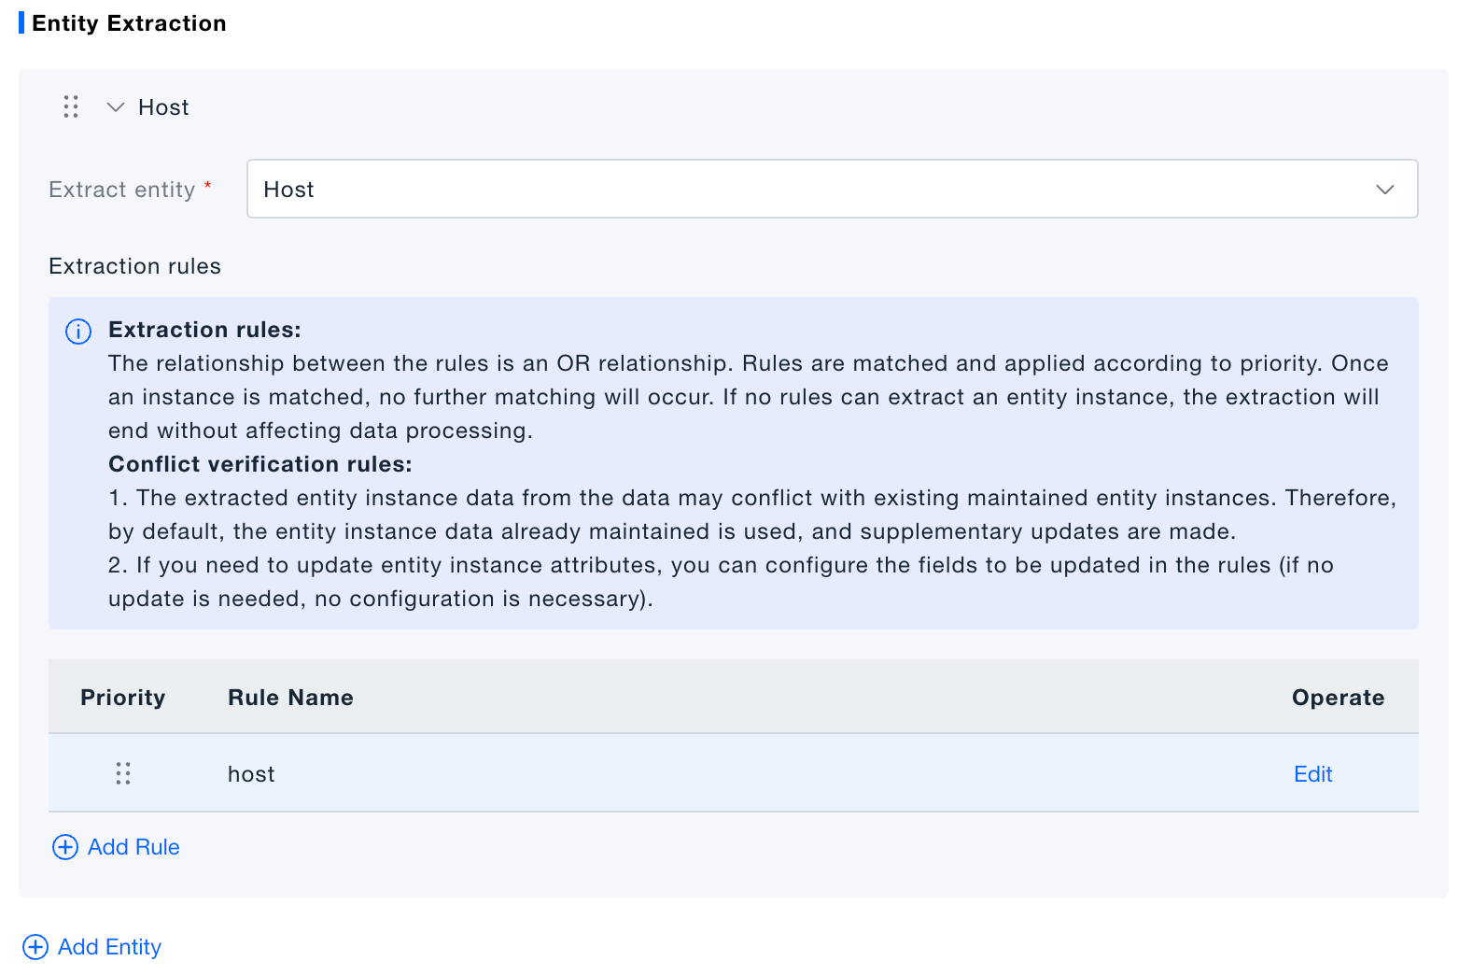
Task: Click the down arrow in Extract entity box
Action: click(x=1384, y=190)
